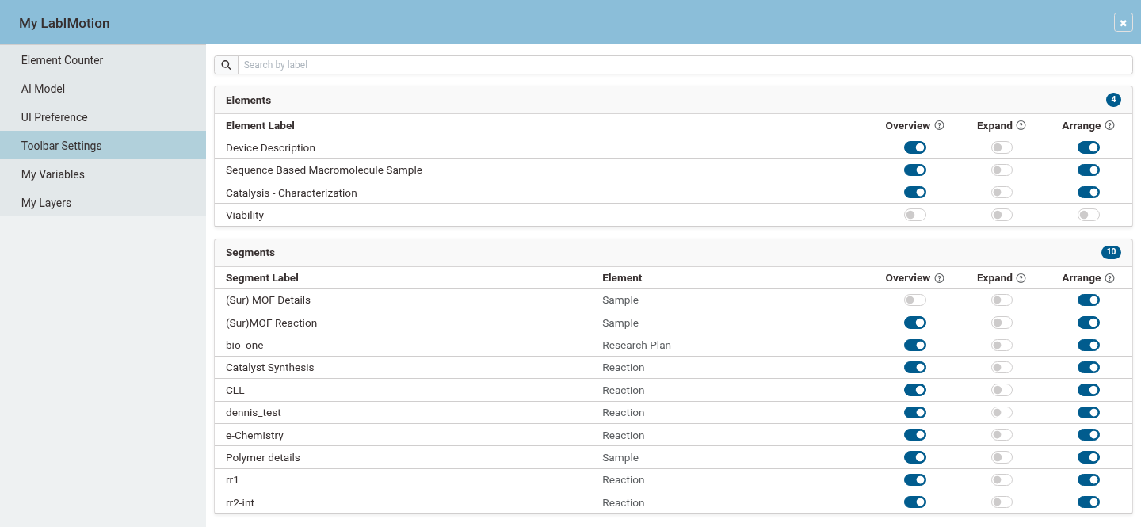Image resolution: width=1141 pixels, height=527 pixels.
Task: Disable Overview for Sequence Based Macromolecule Sample
Action: (x=915, y=170)
